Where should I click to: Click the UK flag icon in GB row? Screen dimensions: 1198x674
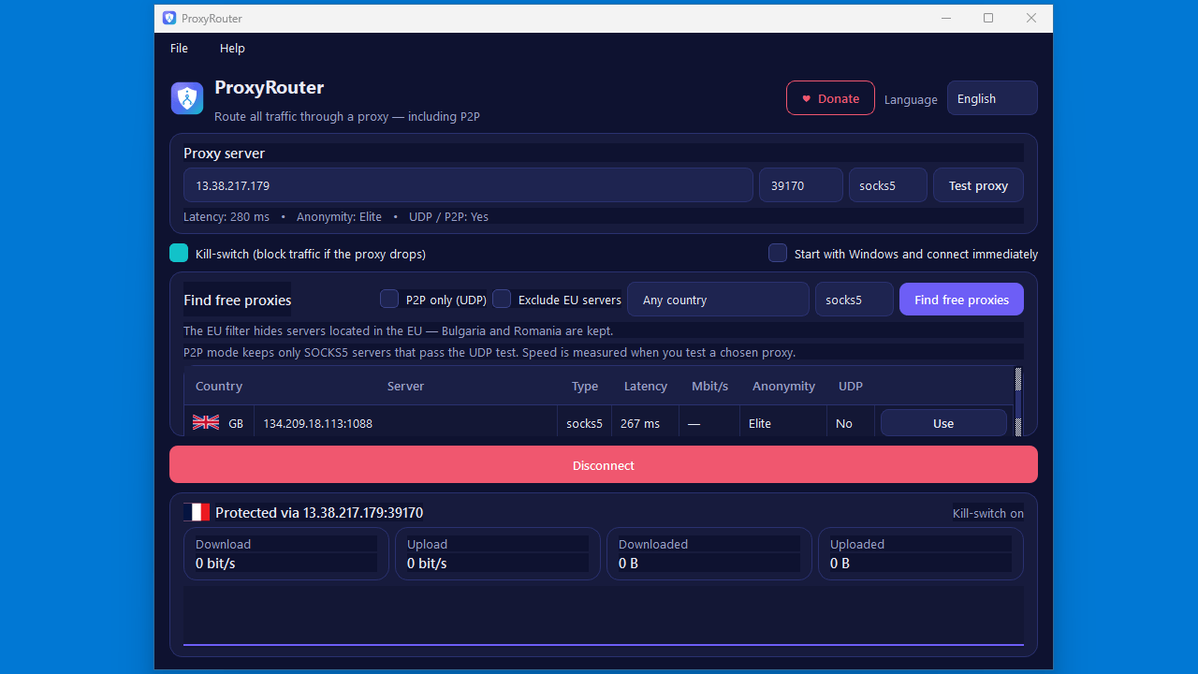pos(206,423)
